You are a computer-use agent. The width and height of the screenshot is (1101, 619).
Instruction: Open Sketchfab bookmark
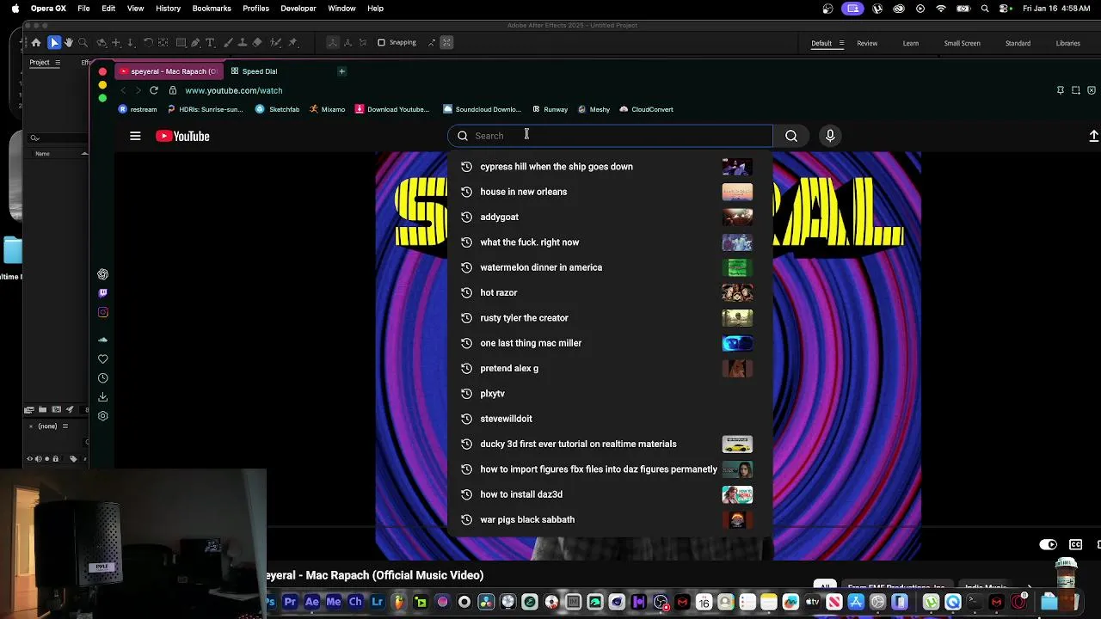[278, 109]
